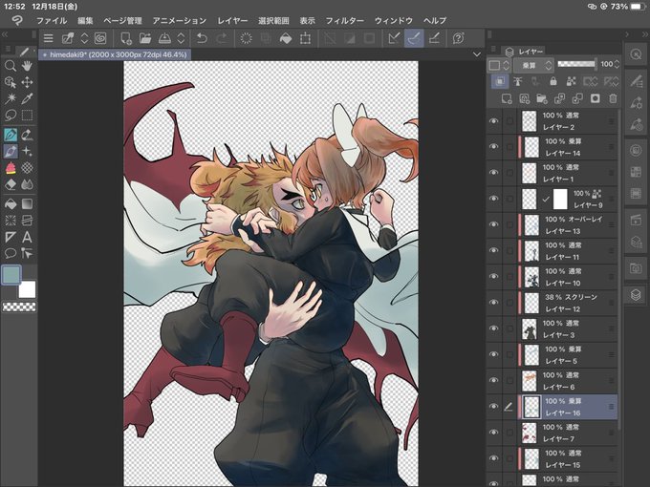Select the Gradient tool
The width and height of the screenshot is (650, 487).
click(x=27, y=203)
